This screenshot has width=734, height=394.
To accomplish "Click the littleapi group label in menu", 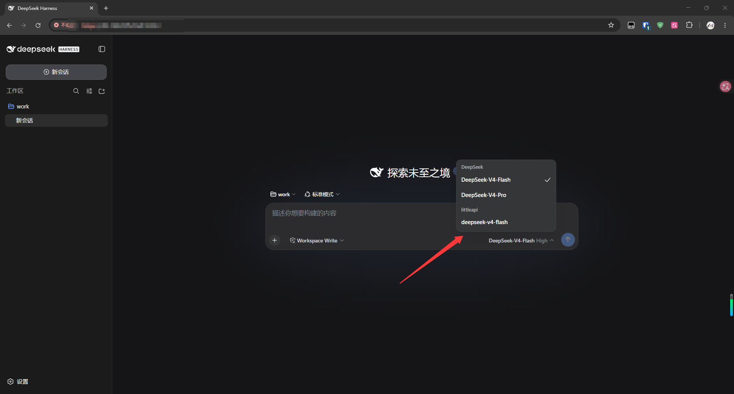I will coord(469,210).
